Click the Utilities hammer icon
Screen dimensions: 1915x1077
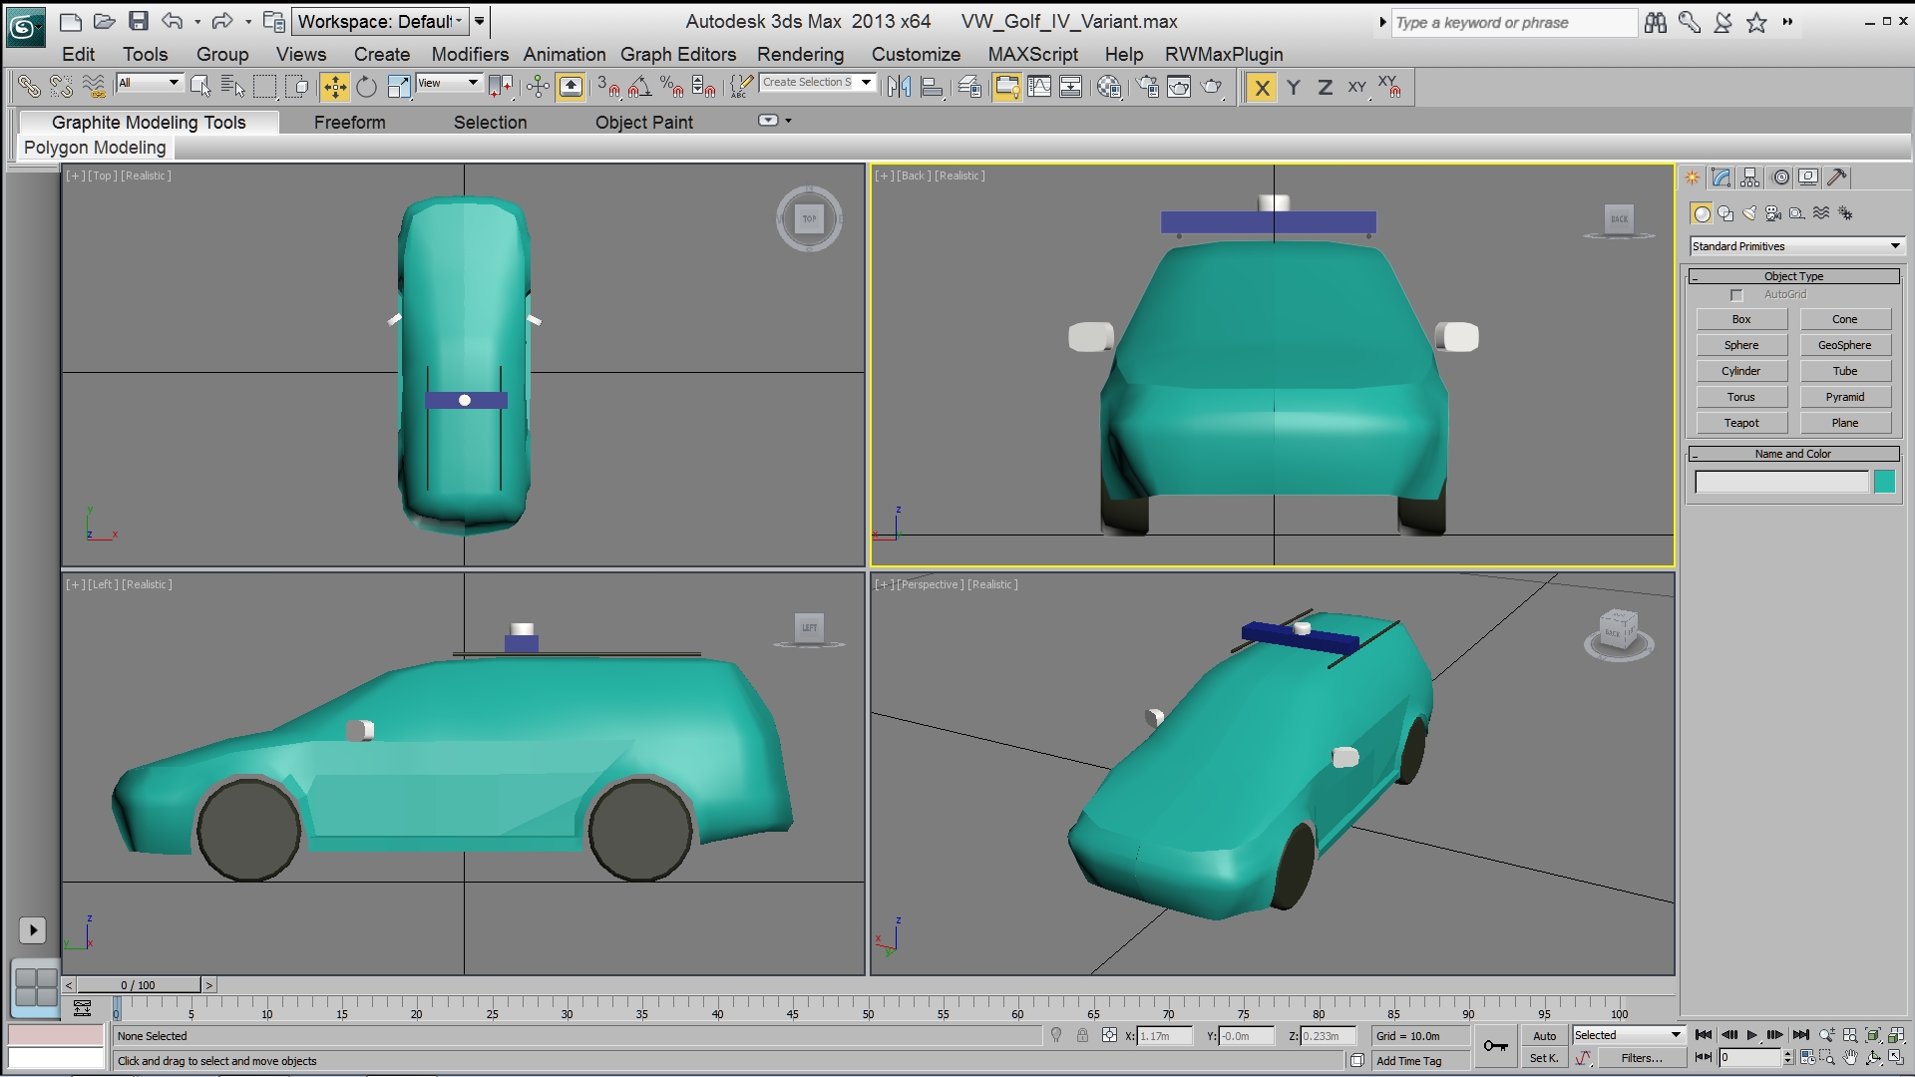coord(1837,178)
